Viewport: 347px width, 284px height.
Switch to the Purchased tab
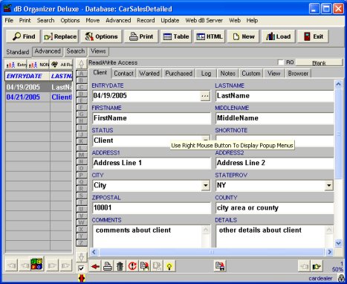click(x=179, y=74)
